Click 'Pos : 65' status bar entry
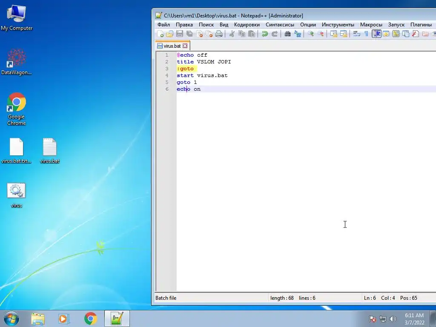 pyautogui.click(x=408, y=298)
